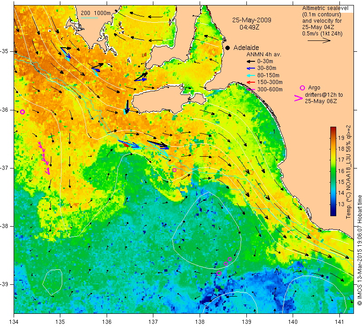Select the black 0-30m legend arrow
Image resolution: width=363 pixels, height=327 pixels.
tap(251, 61)
